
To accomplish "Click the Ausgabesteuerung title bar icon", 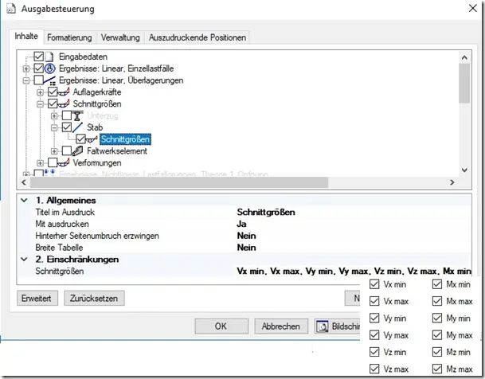I will coord(11,9).
